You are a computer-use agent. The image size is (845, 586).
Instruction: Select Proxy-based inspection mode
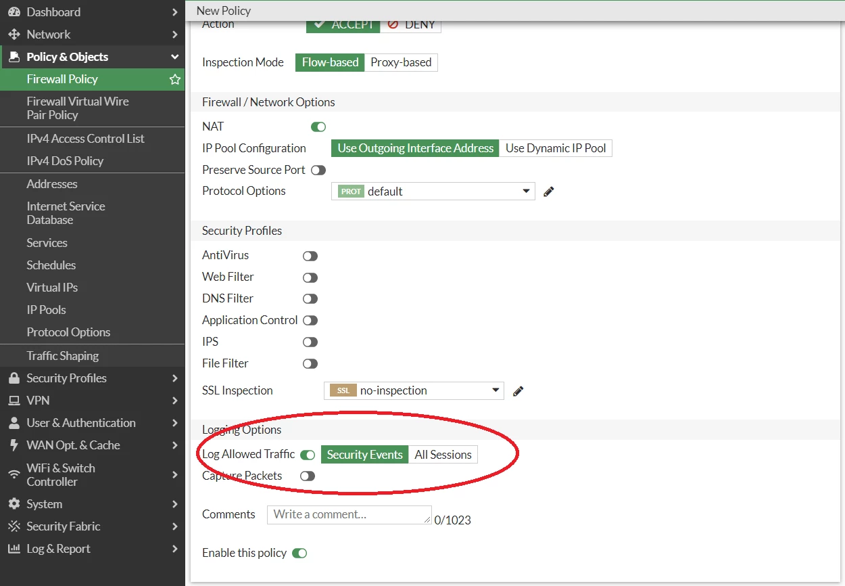(x=401, y=62)
